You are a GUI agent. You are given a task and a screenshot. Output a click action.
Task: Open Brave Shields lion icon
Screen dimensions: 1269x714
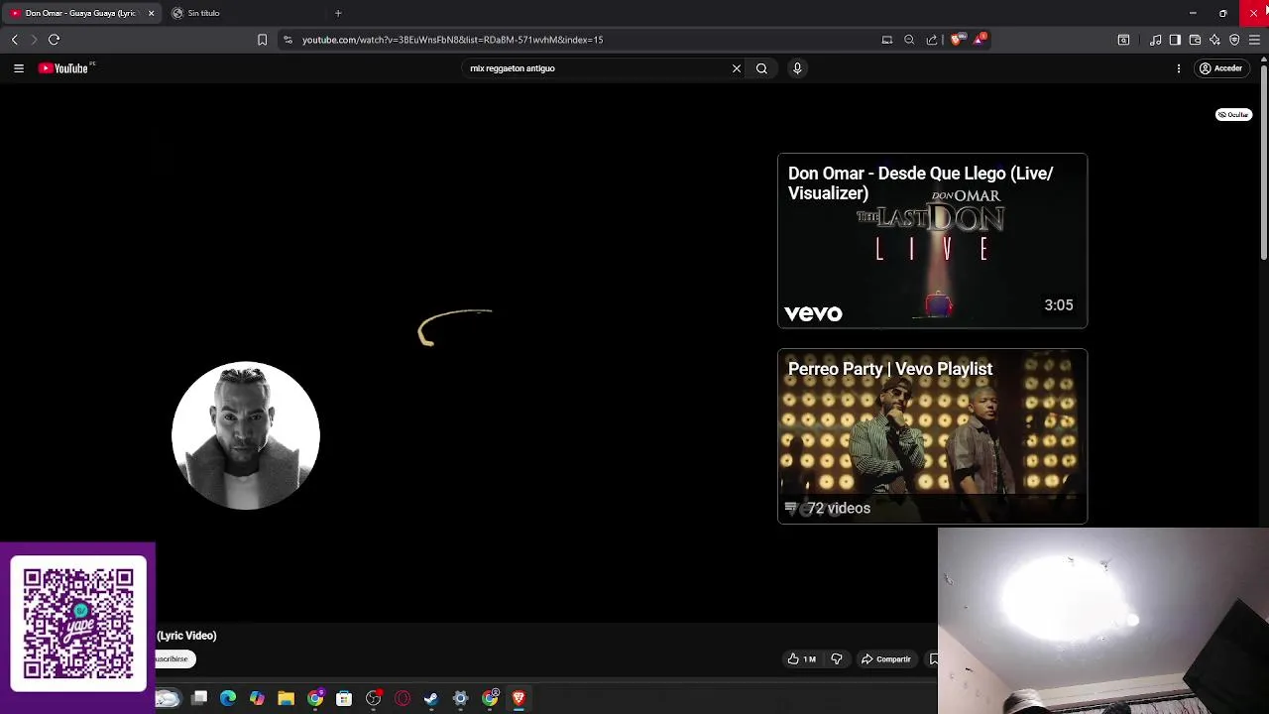pos(956,40)
